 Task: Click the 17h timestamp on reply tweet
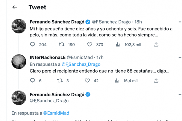click(x=100, y=57)
